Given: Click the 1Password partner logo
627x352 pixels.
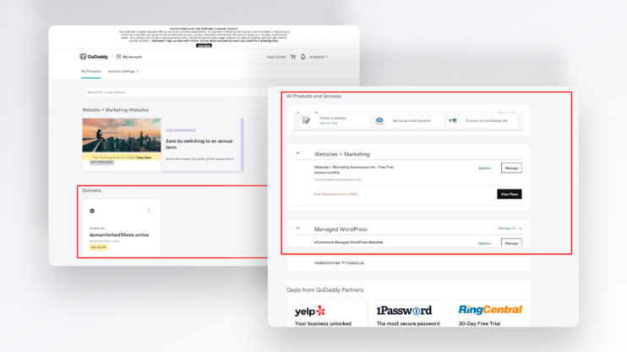Looking at the screenshot, I should click(x=404, y=311).
